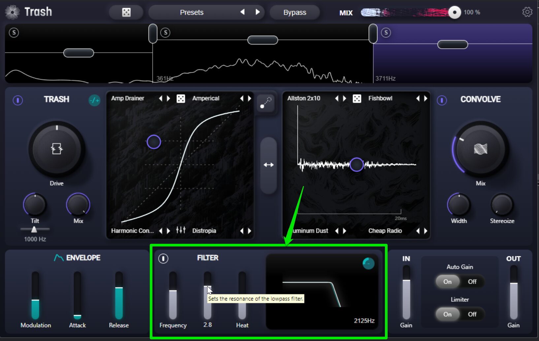Next Fishbowl impulse
The height and width of the screenshot is (341, 539).
click(x=426, y=98)
